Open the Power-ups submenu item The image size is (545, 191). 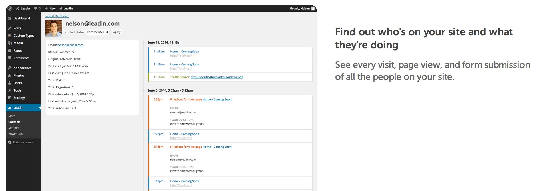15,134
